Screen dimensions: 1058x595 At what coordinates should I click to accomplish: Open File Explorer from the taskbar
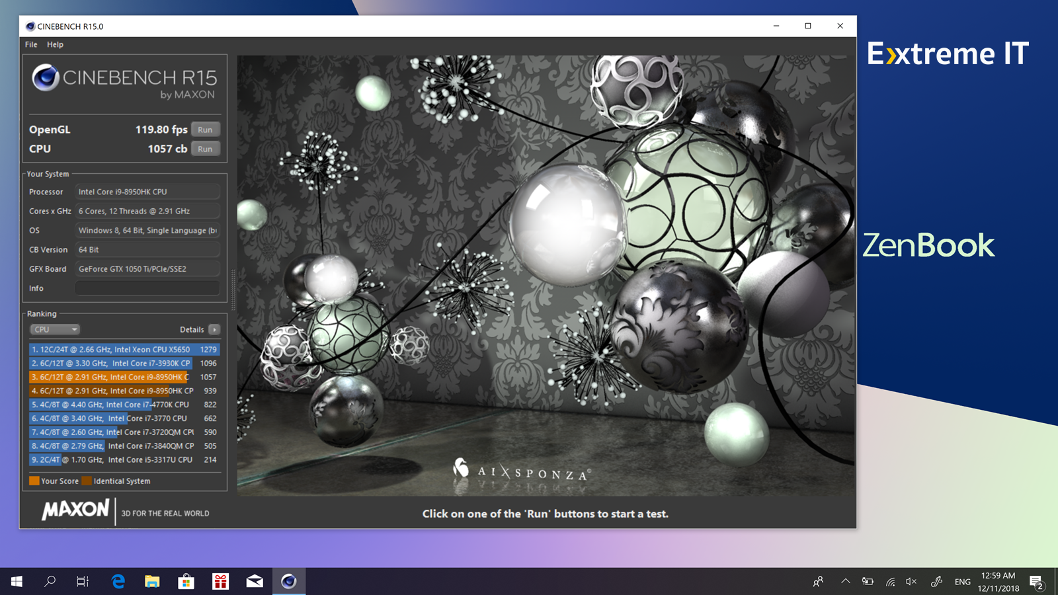tap(152, 581)
